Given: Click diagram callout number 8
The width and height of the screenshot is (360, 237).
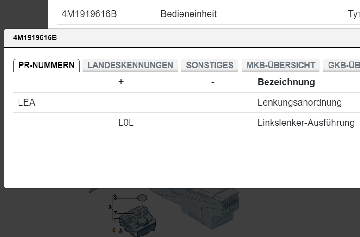Looking at the screenshot, I should coord(116,198).
